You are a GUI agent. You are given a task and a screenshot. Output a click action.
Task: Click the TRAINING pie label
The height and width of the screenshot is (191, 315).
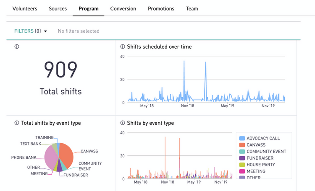[45, 137]
